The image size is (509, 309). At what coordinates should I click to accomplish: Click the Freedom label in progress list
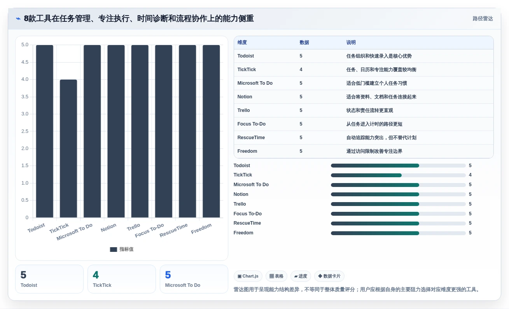pos(243,233)
